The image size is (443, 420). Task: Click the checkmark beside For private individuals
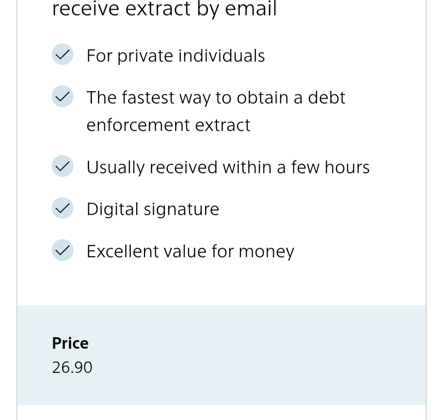point(62,55)
